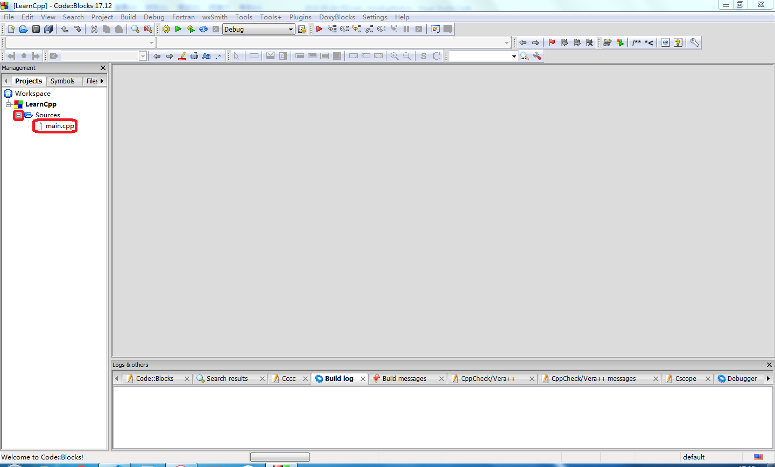Close the Cccc tab
775x467 pixels.
(305, 379)
